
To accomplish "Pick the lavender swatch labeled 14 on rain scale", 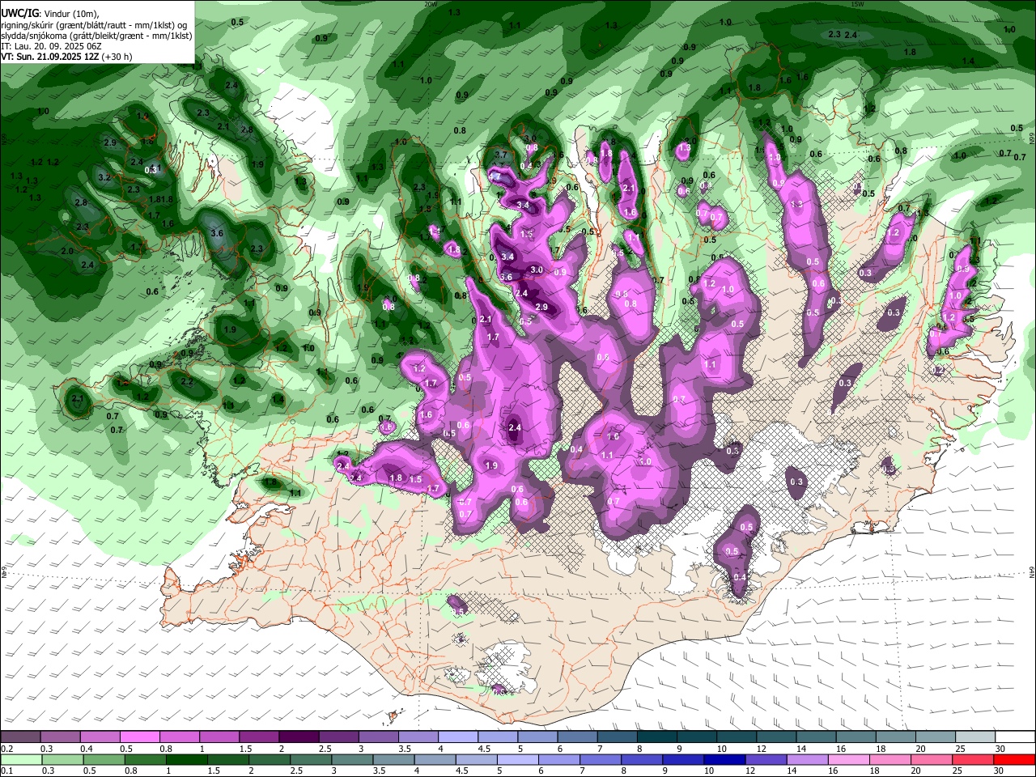I will (x=807, y=759).
